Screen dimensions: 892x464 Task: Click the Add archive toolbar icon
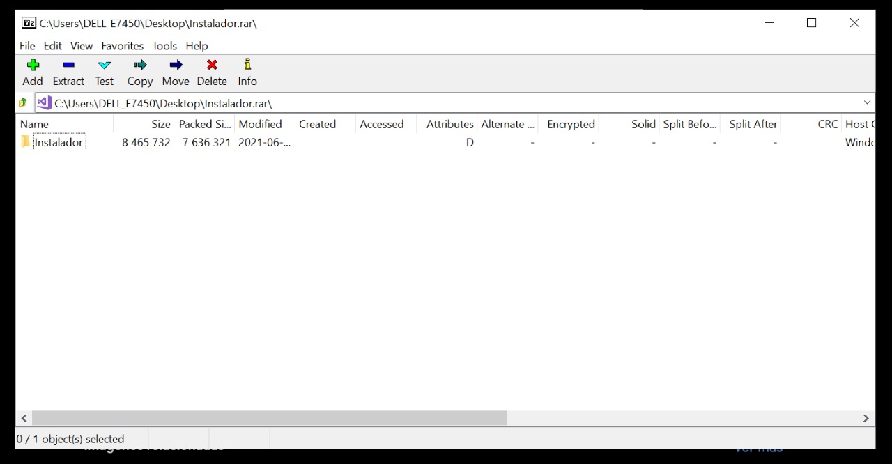32,72
